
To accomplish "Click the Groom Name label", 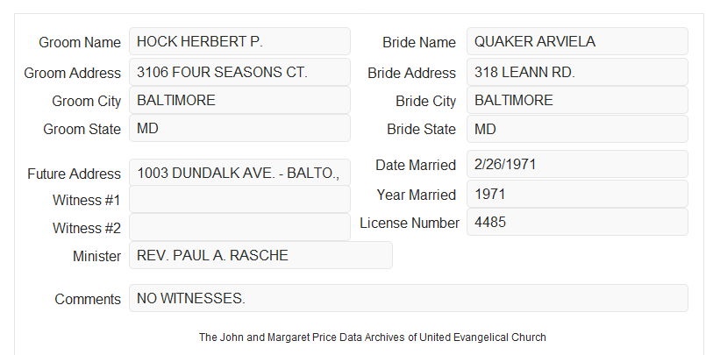I will (x=80, y=42).
